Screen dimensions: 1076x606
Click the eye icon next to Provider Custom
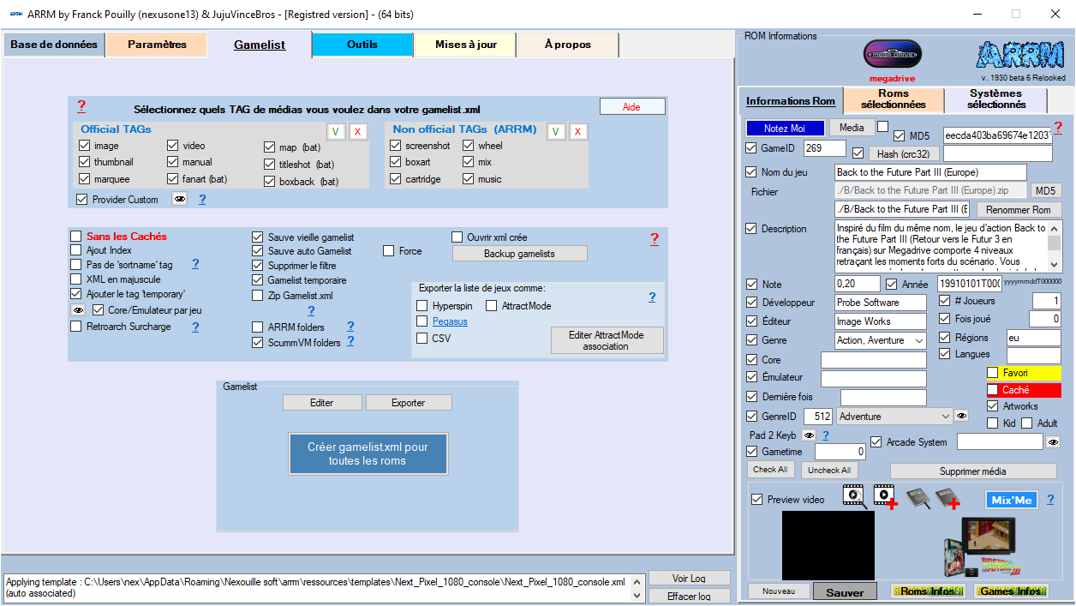tap(179, 199)
